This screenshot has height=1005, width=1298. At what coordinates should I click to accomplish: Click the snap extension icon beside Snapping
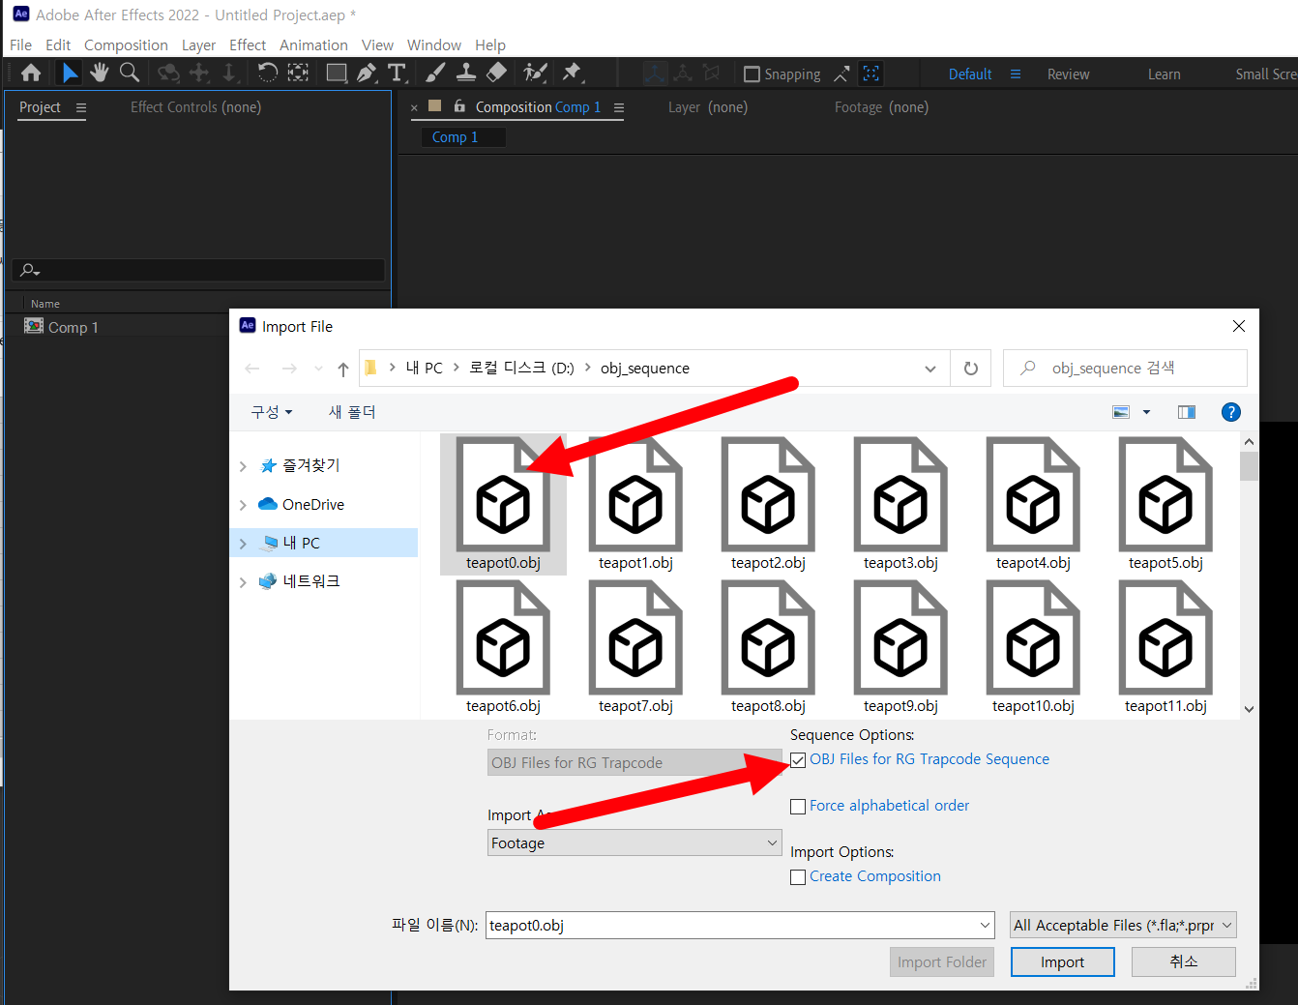(841, 74)
